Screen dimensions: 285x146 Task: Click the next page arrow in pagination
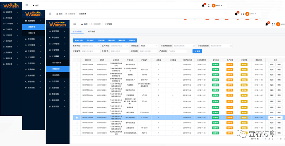284,139
